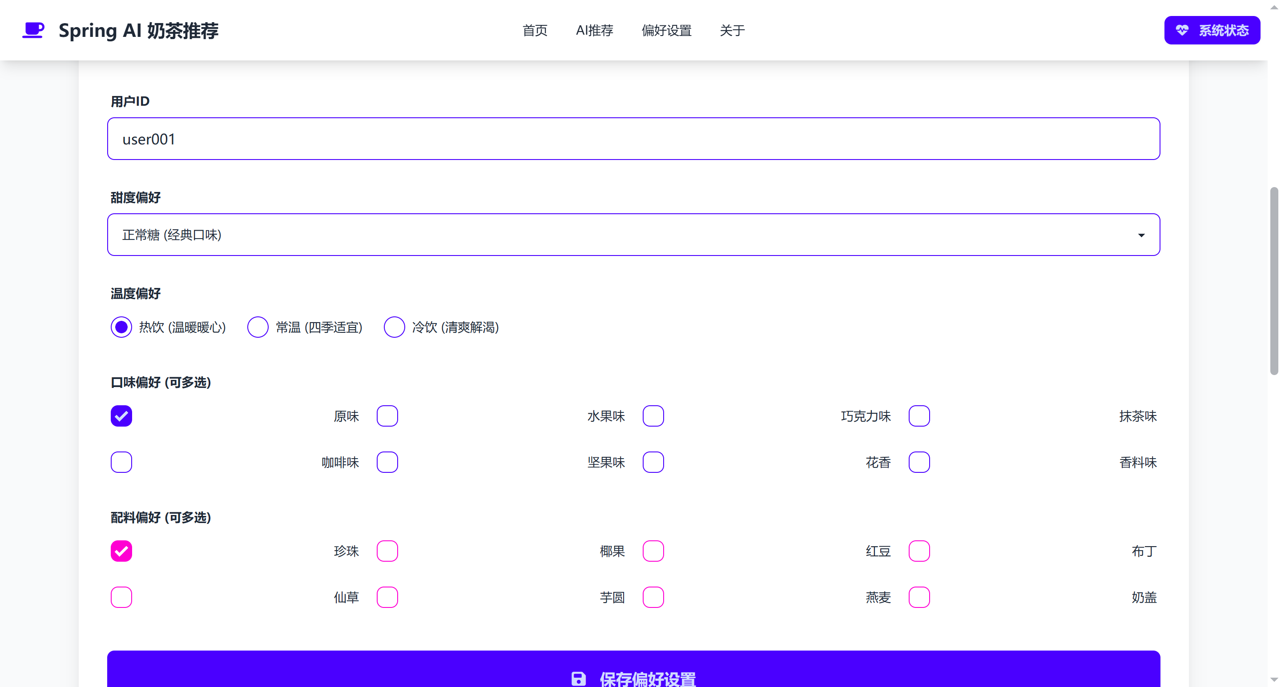Click inside the 用户ID input field
This screenshot has height=687, width=1281.
point(633,139)
